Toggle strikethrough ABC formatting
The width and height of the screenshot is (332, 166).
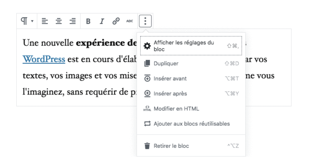click(130, 21)
